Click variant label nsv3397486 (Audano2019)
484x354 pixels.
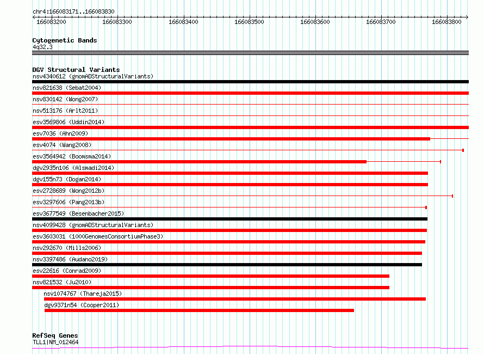[x=70, y=259]
